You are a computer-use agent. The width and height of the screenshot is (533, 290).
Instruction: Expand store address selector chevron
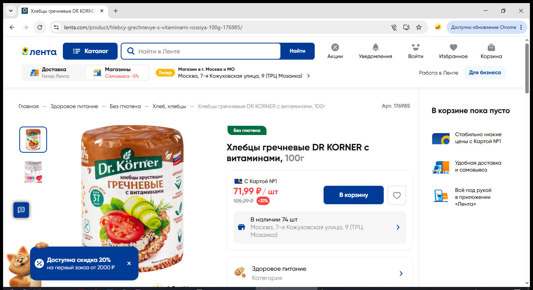308,76
